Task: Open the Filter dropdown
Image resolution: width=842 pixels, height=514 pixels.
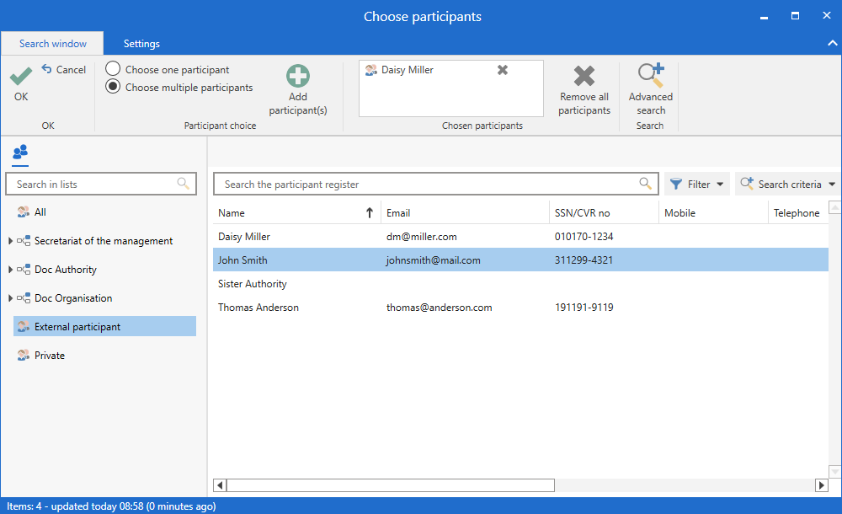Action: 697,184
